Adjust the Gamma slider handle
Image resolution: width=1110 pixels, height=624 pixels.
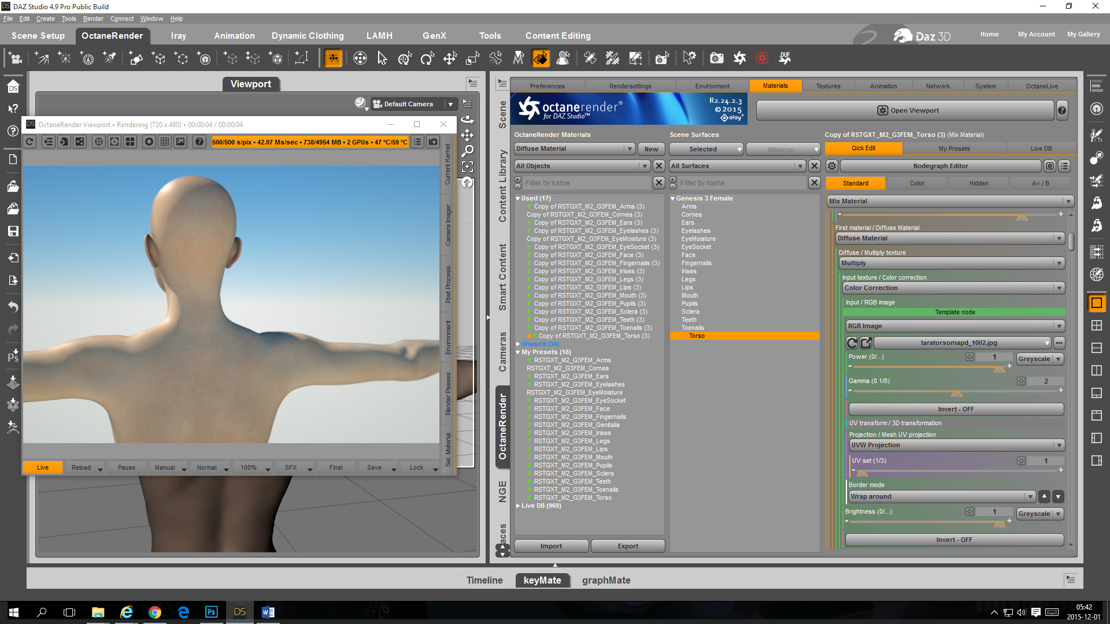956,393
